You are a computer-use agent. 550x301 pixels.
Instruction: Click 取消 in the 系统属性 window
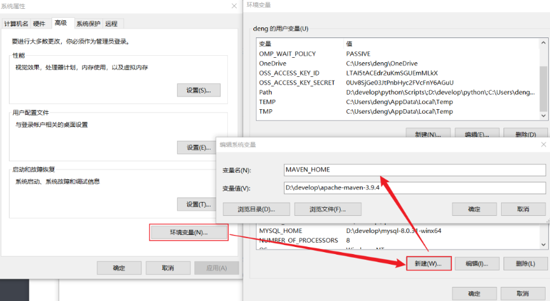[168, 268]
